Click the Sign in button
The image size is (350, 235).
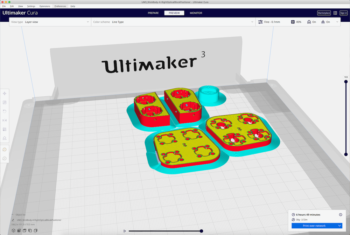pos(344,13)
